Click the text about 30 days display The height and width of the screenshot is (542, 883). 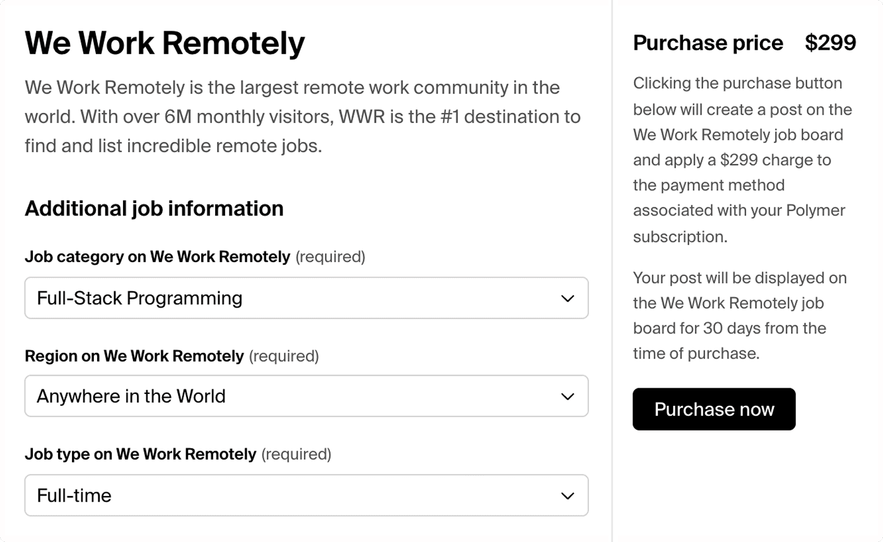click(x=739, y=315)
